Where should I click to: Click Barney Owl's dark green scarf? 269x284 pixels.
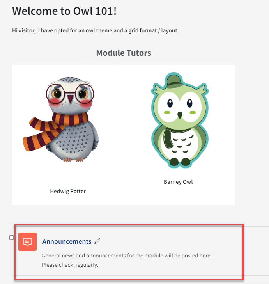171,137
